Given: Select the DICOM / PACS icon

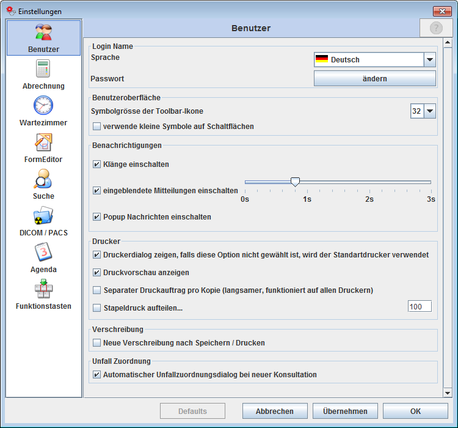Looking at the screenshot, I should point(43,216).
